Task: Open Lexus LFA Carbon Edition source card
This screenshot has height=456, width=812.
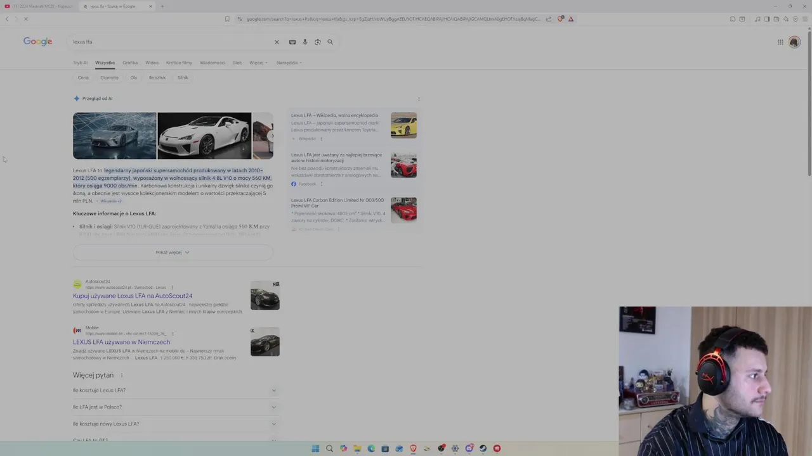Action: (x=353, y=214)
